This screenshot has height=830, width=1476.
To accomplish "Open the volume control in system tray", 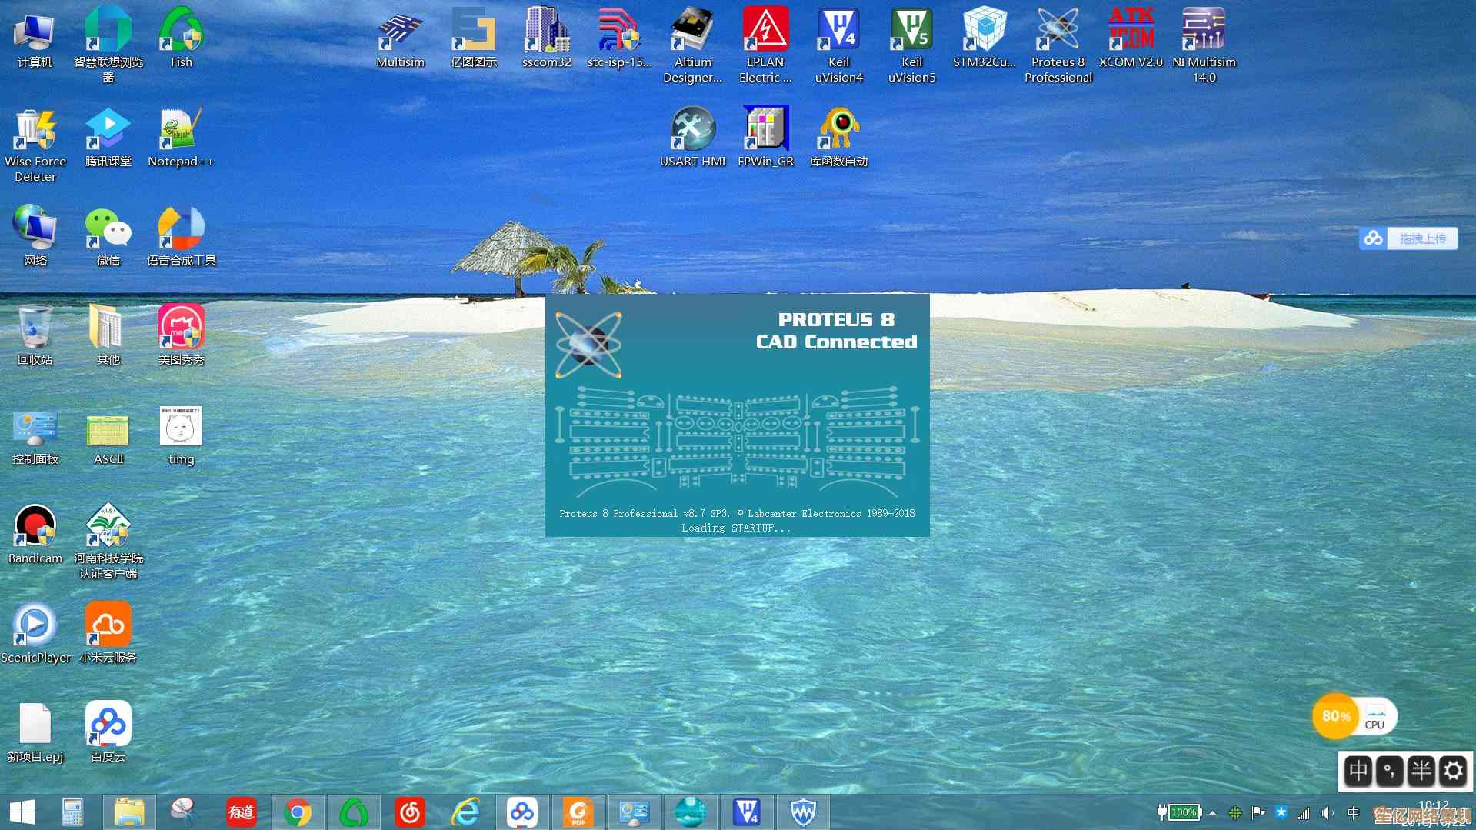I will 1327,812.
